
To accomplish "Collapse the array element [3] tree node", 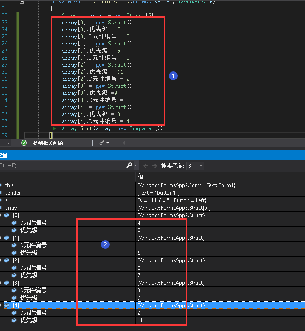I will coord(1,282).
